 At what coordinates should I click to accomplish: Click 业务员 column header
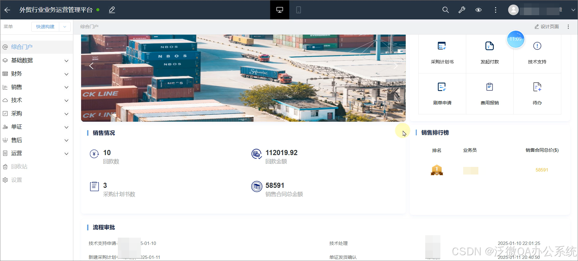pos(470,150)
